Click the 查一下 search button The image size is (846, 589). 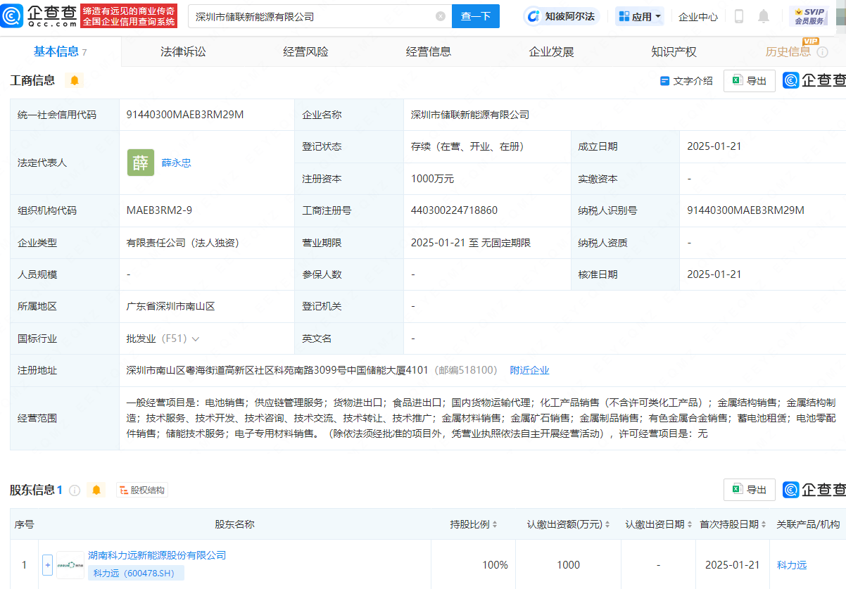click(476, 16)
